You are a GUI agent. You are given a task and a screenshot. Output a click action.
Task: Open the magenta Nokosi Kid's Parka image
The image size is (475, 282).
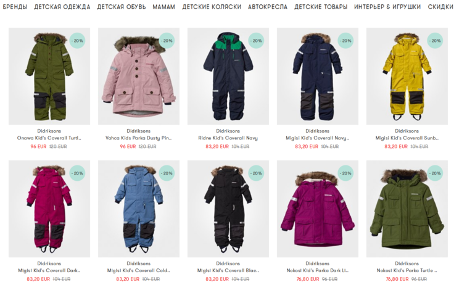pyautogui.click(x=318, y=209)
